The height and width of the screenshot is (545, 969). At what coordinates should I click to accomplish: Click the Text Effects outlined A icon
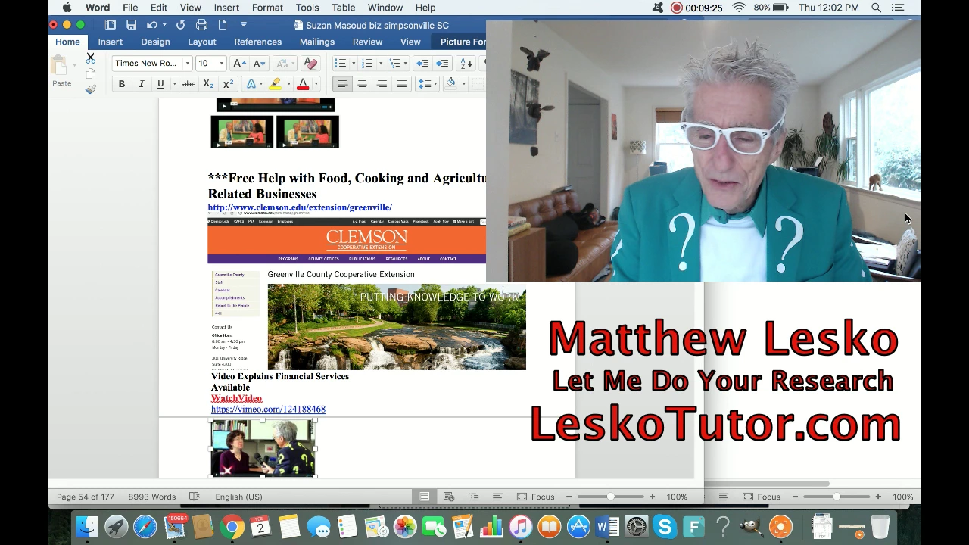(x=251, y=84)
